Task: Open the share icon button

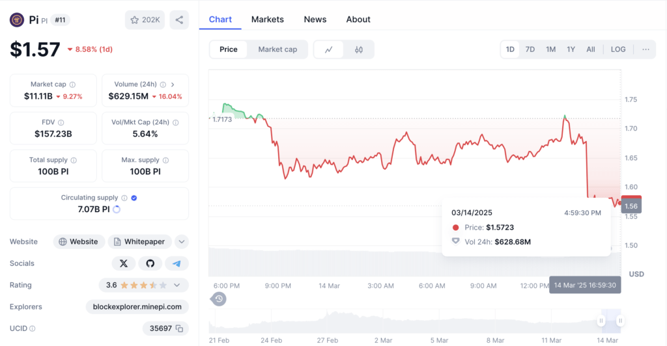Action: (179, 20)
